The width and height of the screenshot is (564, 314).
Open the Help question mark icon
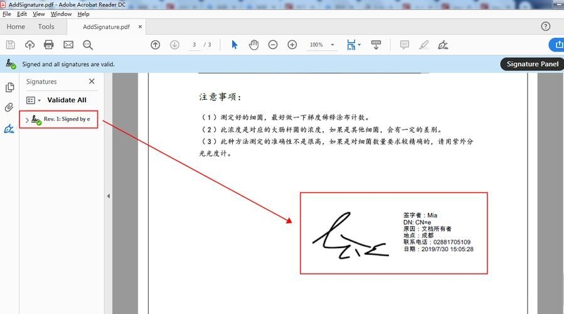[546, 26]
